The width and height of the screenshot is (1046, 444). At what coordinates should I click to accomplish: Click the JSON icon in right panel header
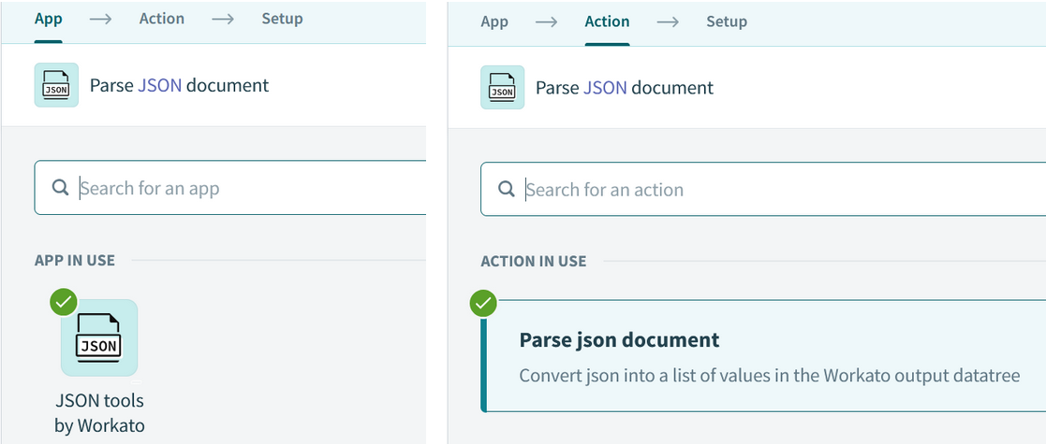click(502, 87)
